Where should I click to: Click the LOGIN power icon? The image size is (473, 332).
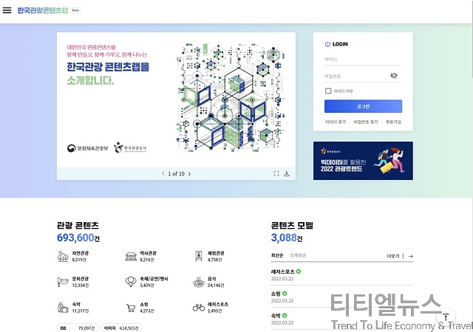pyautogui.click(x=327, y=44)
